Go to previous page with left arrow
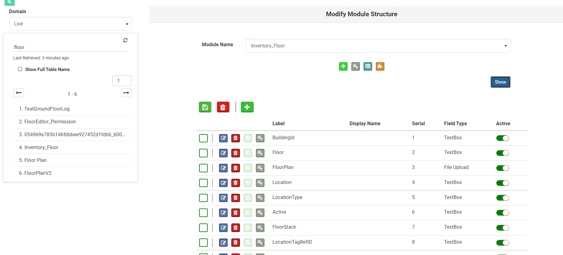 pyautogui.click(x=18, y=93)
